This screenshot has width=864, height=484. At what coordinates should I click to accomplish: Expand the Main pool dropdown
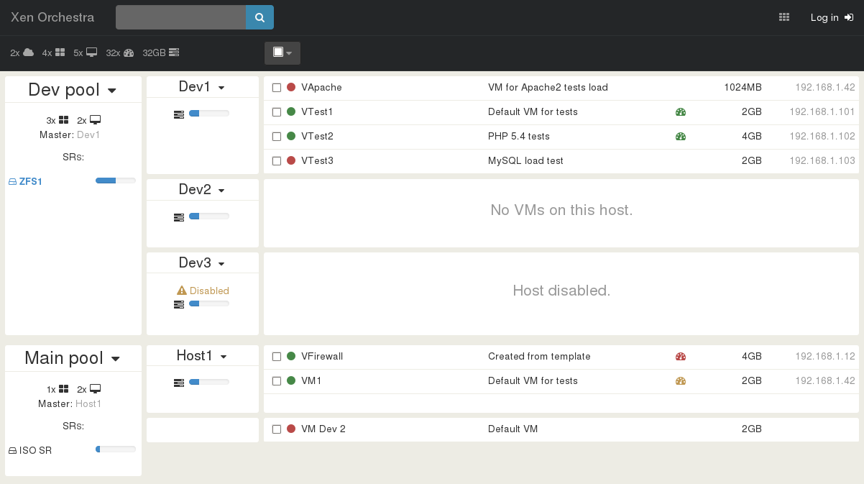coord(115,360)
